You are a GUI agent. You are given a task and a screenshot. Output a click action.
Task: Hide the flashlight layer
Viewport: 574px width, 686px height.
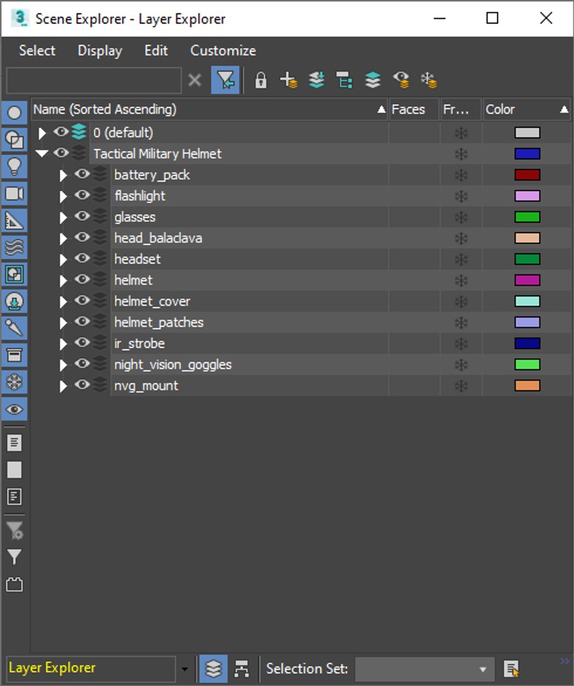tap(82, 195)
